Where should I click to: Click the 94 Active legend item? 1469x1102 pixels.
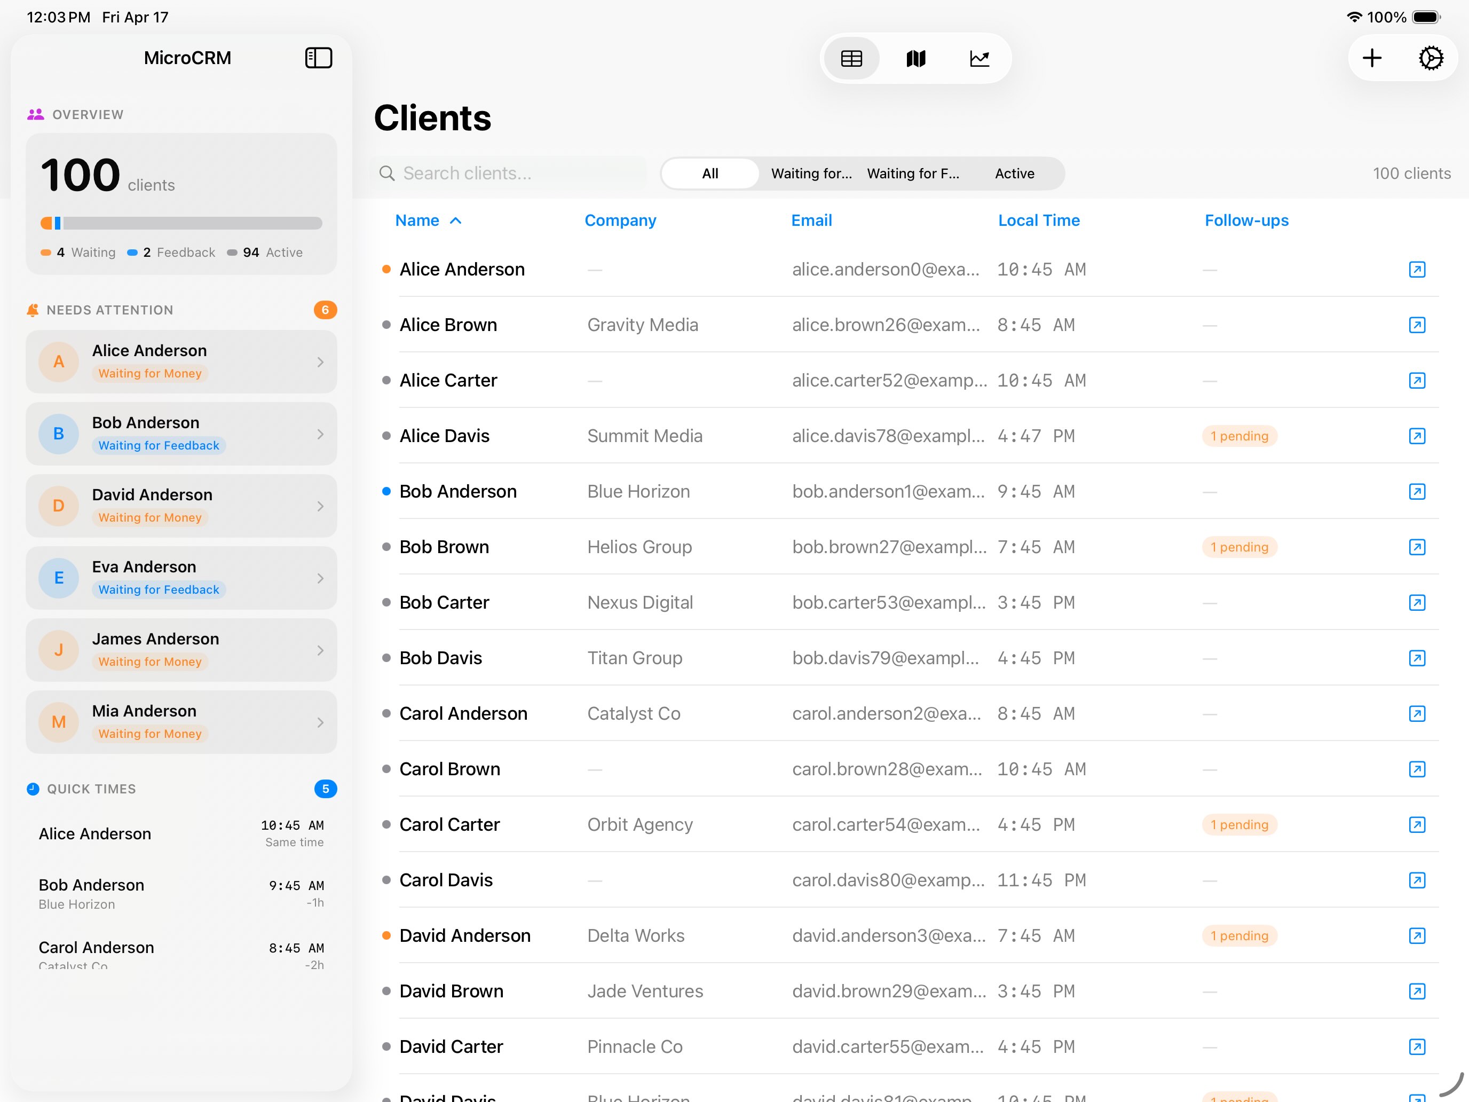click(265, 253)
